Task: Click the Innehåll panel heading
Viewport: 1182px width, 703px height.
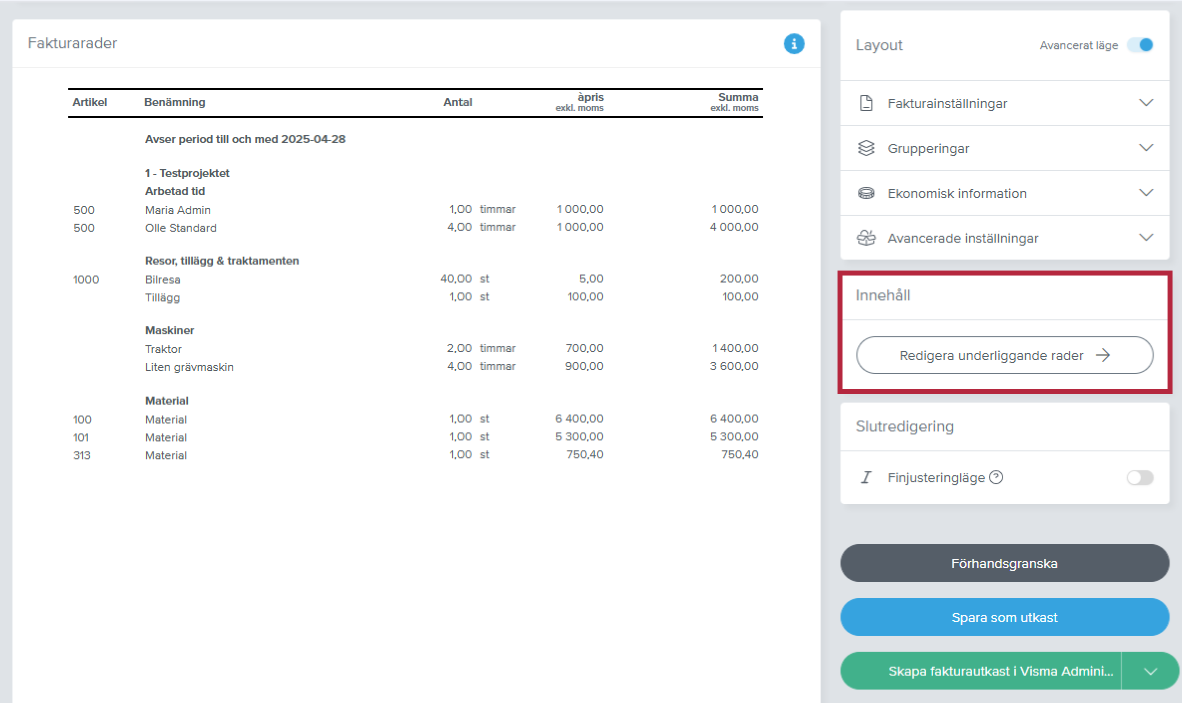Action: click(883, 295)
